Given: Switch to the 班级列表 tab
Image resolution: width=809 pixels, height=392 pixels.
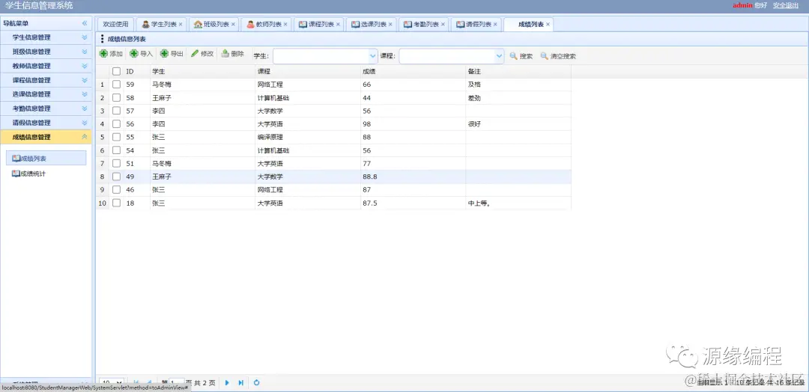Looking at the screenshot, I should [216, 24].
